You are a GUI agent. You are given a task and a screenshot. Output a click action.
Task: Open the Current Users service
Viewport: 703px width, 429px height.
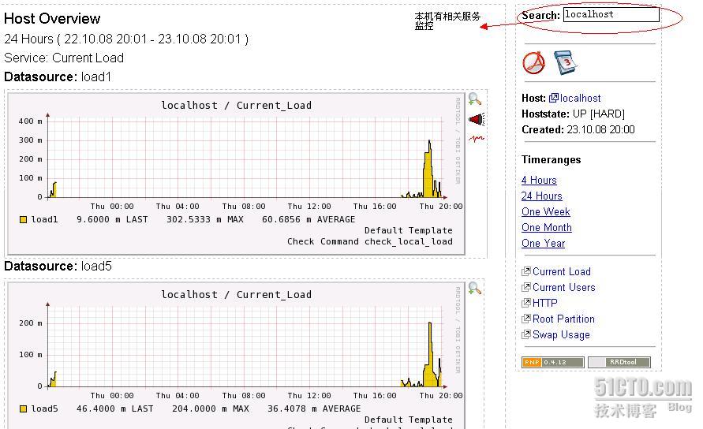point(563,288)
